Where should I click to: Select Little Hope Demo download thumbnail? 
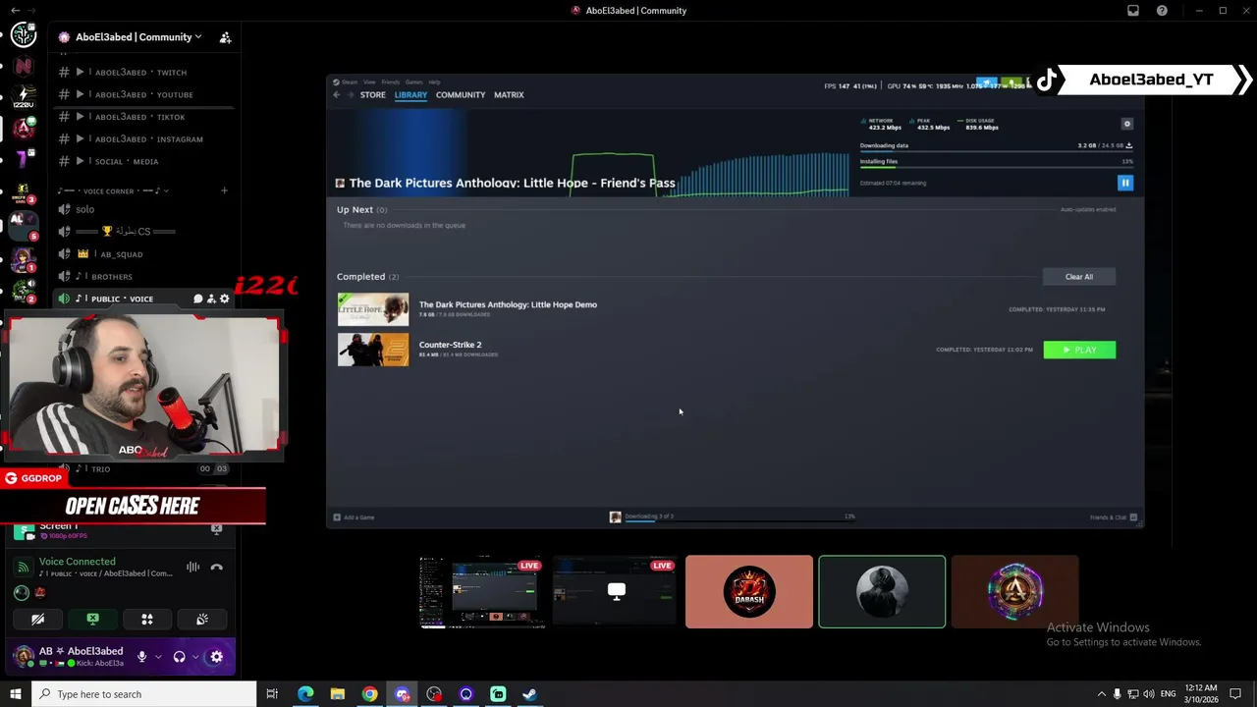coord(373,309)
